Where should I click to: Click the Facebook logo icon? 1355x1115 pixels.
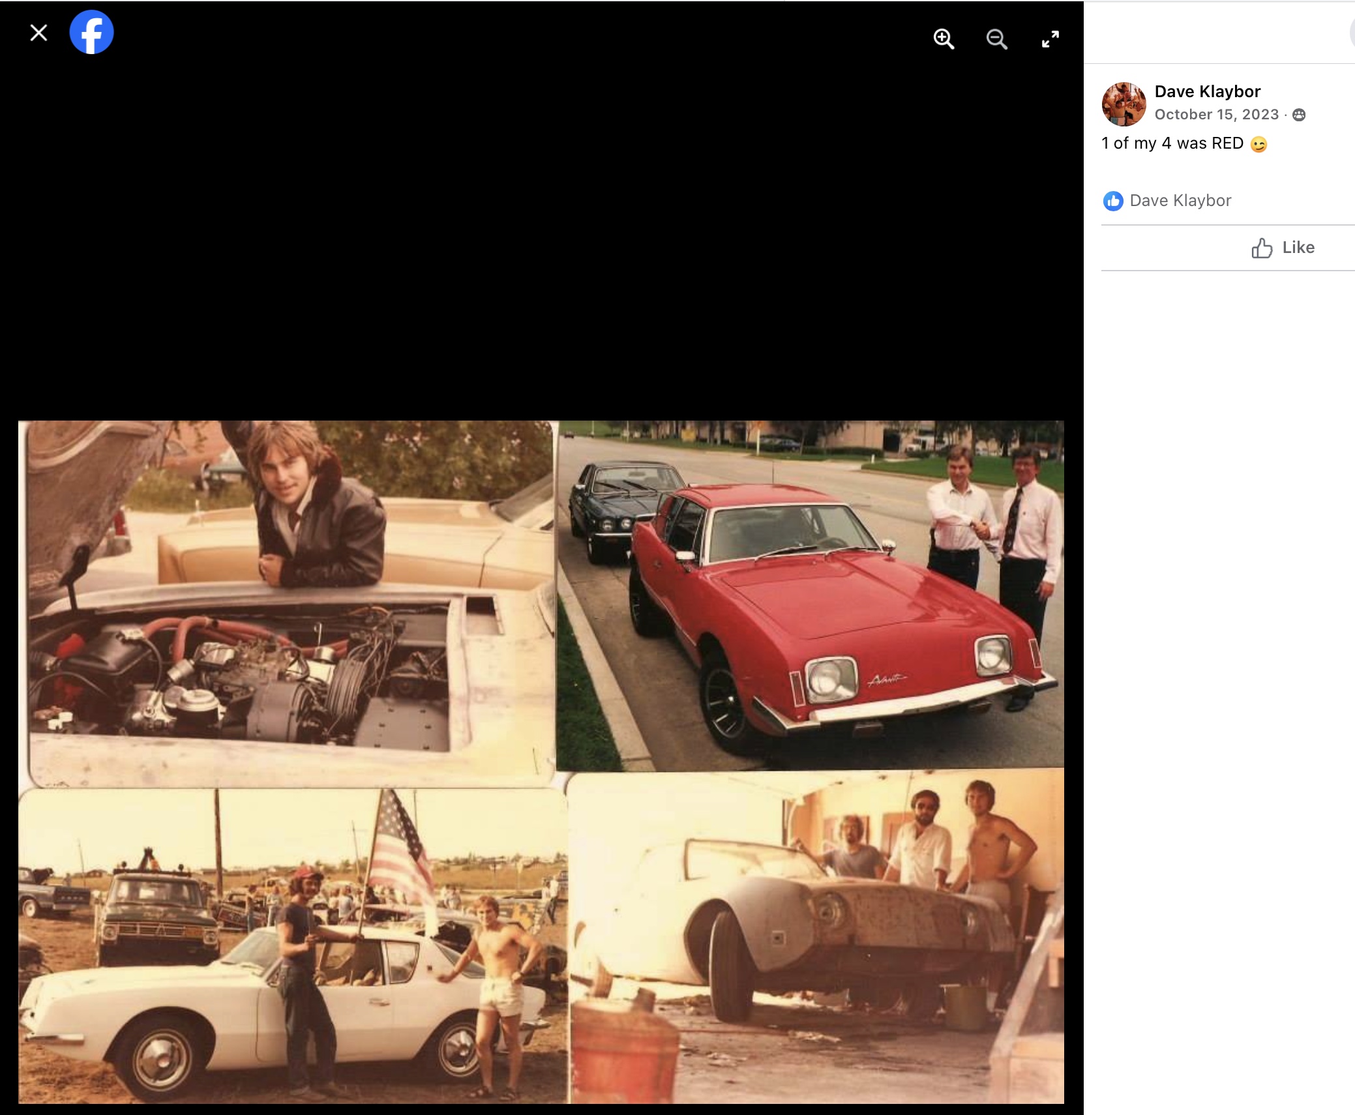[91, 33]
